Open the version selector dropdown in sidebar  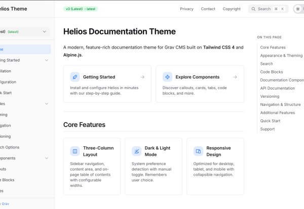24,31
